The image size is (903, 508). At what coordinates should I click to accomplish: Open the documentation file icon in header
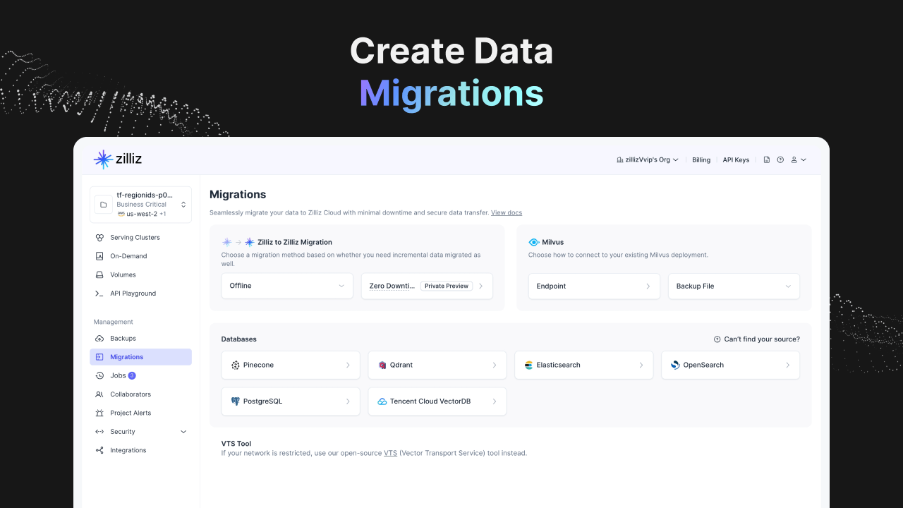[x=767, y=160]
